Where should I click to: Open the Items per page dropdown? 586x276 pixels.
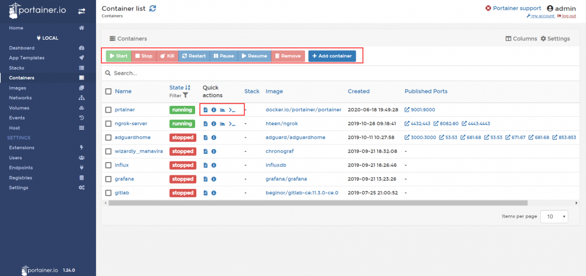(x=554, y=216)
